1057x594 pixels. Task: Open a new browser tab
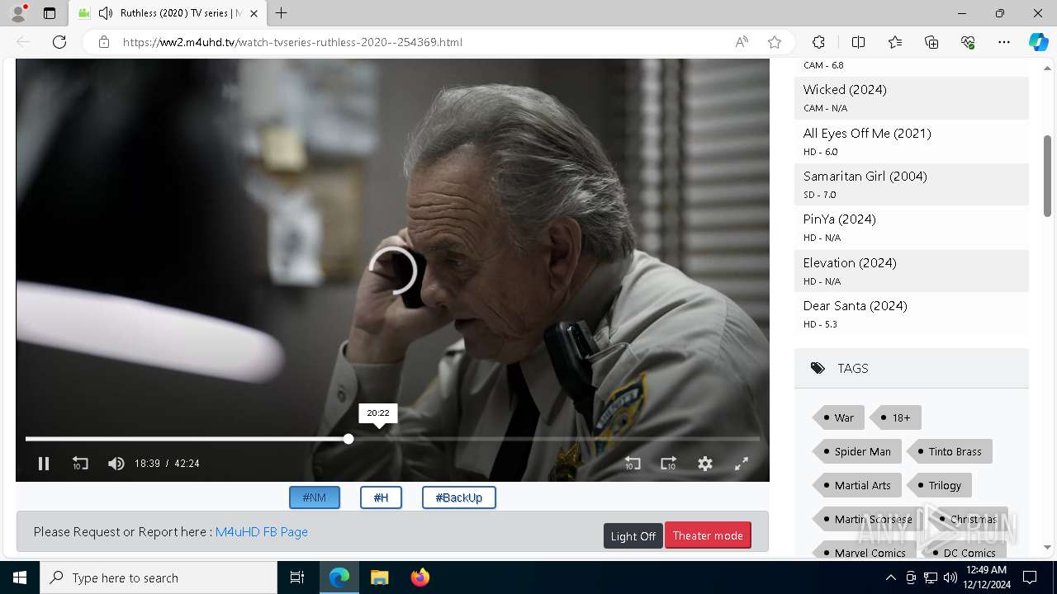(x=282, y=13)
